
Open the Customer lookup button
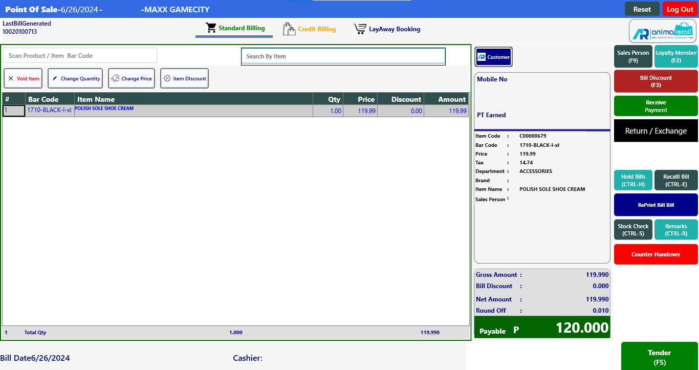493,57
